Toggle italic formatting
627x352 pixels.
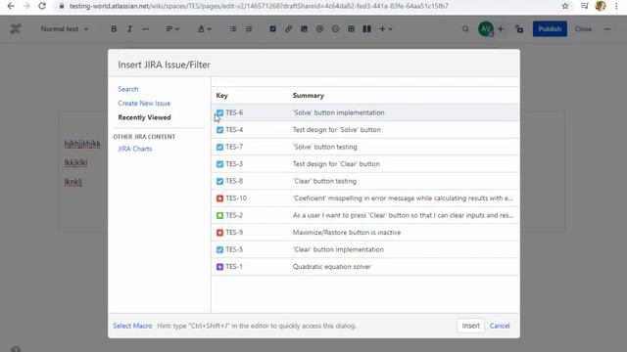(x=129, y=29)
